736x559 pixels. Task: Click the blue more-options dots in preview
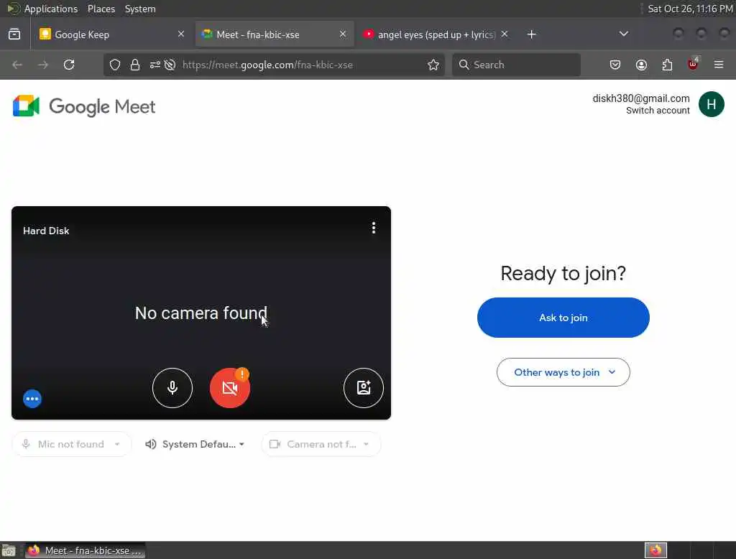(x=32, y=399)
